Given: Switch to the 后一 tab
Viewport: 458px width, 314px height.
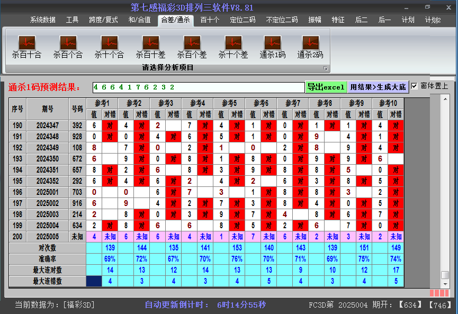Looking at the screenshot, I should coord(384,20).
